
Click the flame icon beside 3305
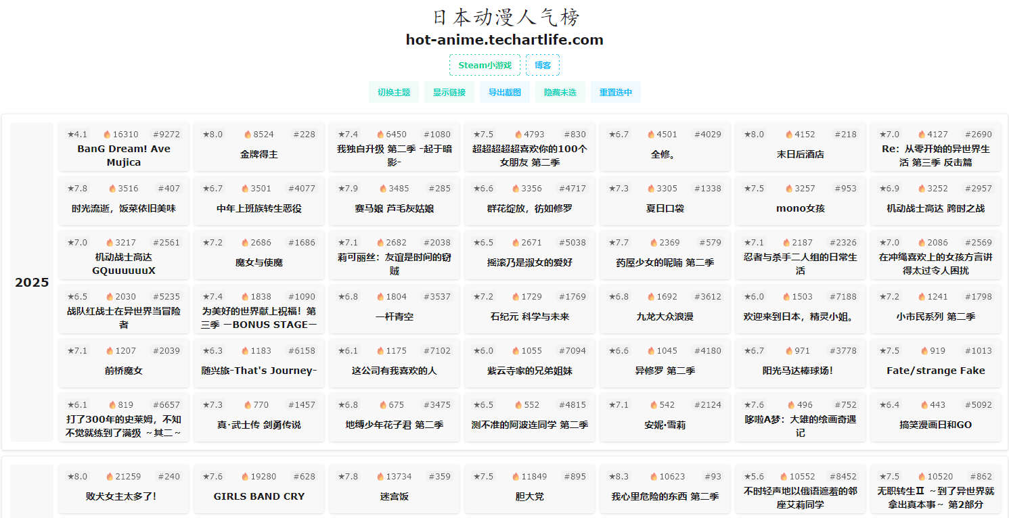651,189
